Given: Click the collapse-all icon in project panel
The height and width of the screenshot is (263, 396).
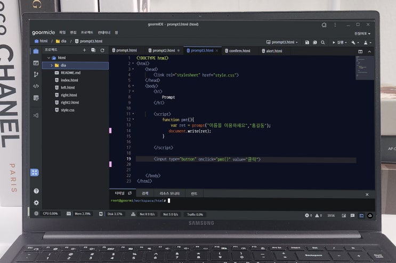Looking at the screenshot, I should tap(93, 50).
